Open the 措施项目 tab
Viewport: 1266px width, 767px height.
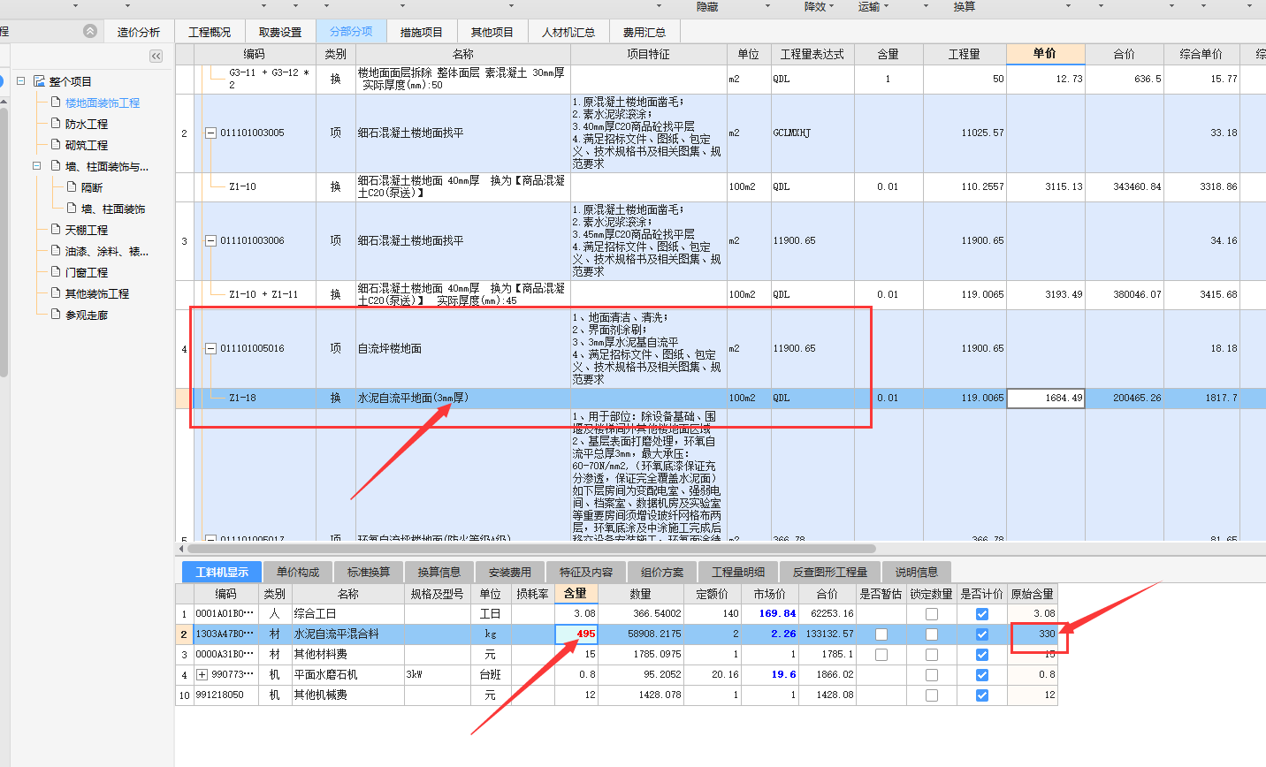pos(422,32)
